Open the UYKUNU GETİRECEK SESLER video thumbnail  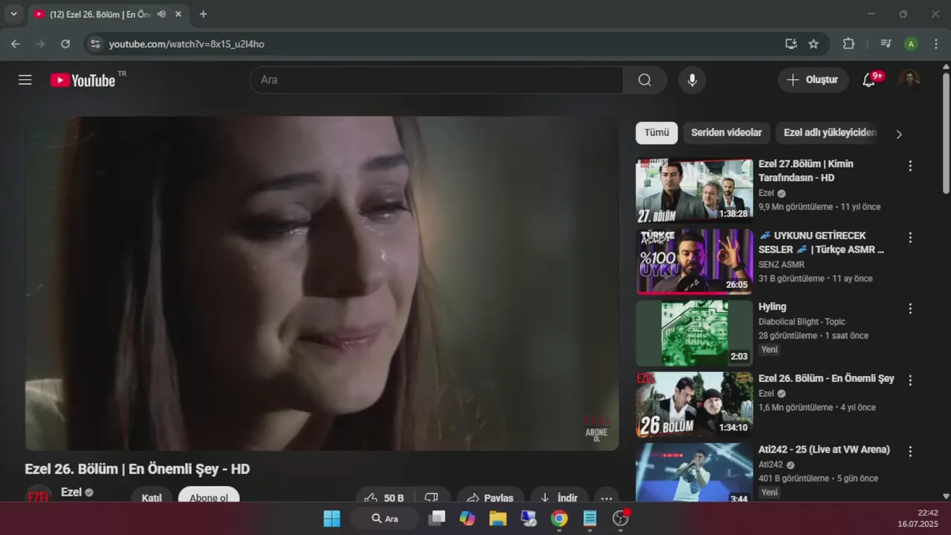coord(694,262)
